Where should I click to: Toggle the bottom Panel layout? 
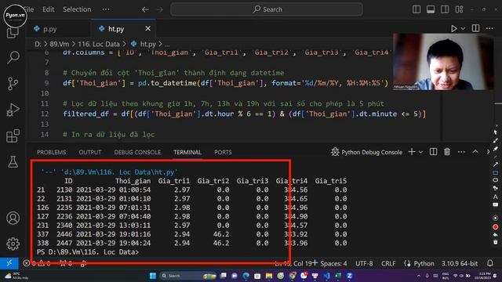pyautogui.click(x=431, y=9)
